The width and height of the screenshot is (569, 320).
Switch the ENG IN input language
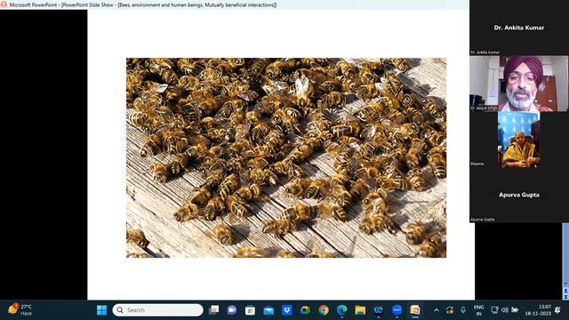(478, 310)
